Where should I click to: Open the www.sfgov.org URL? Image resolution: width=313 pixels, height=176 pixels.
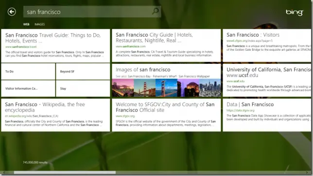[125, 116]
